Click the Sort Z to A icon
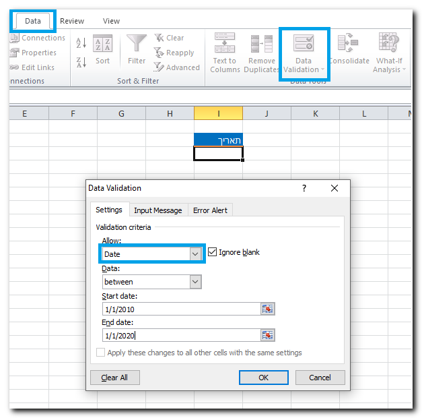Screen dimensions: 422x418 (x=81, y=62)
